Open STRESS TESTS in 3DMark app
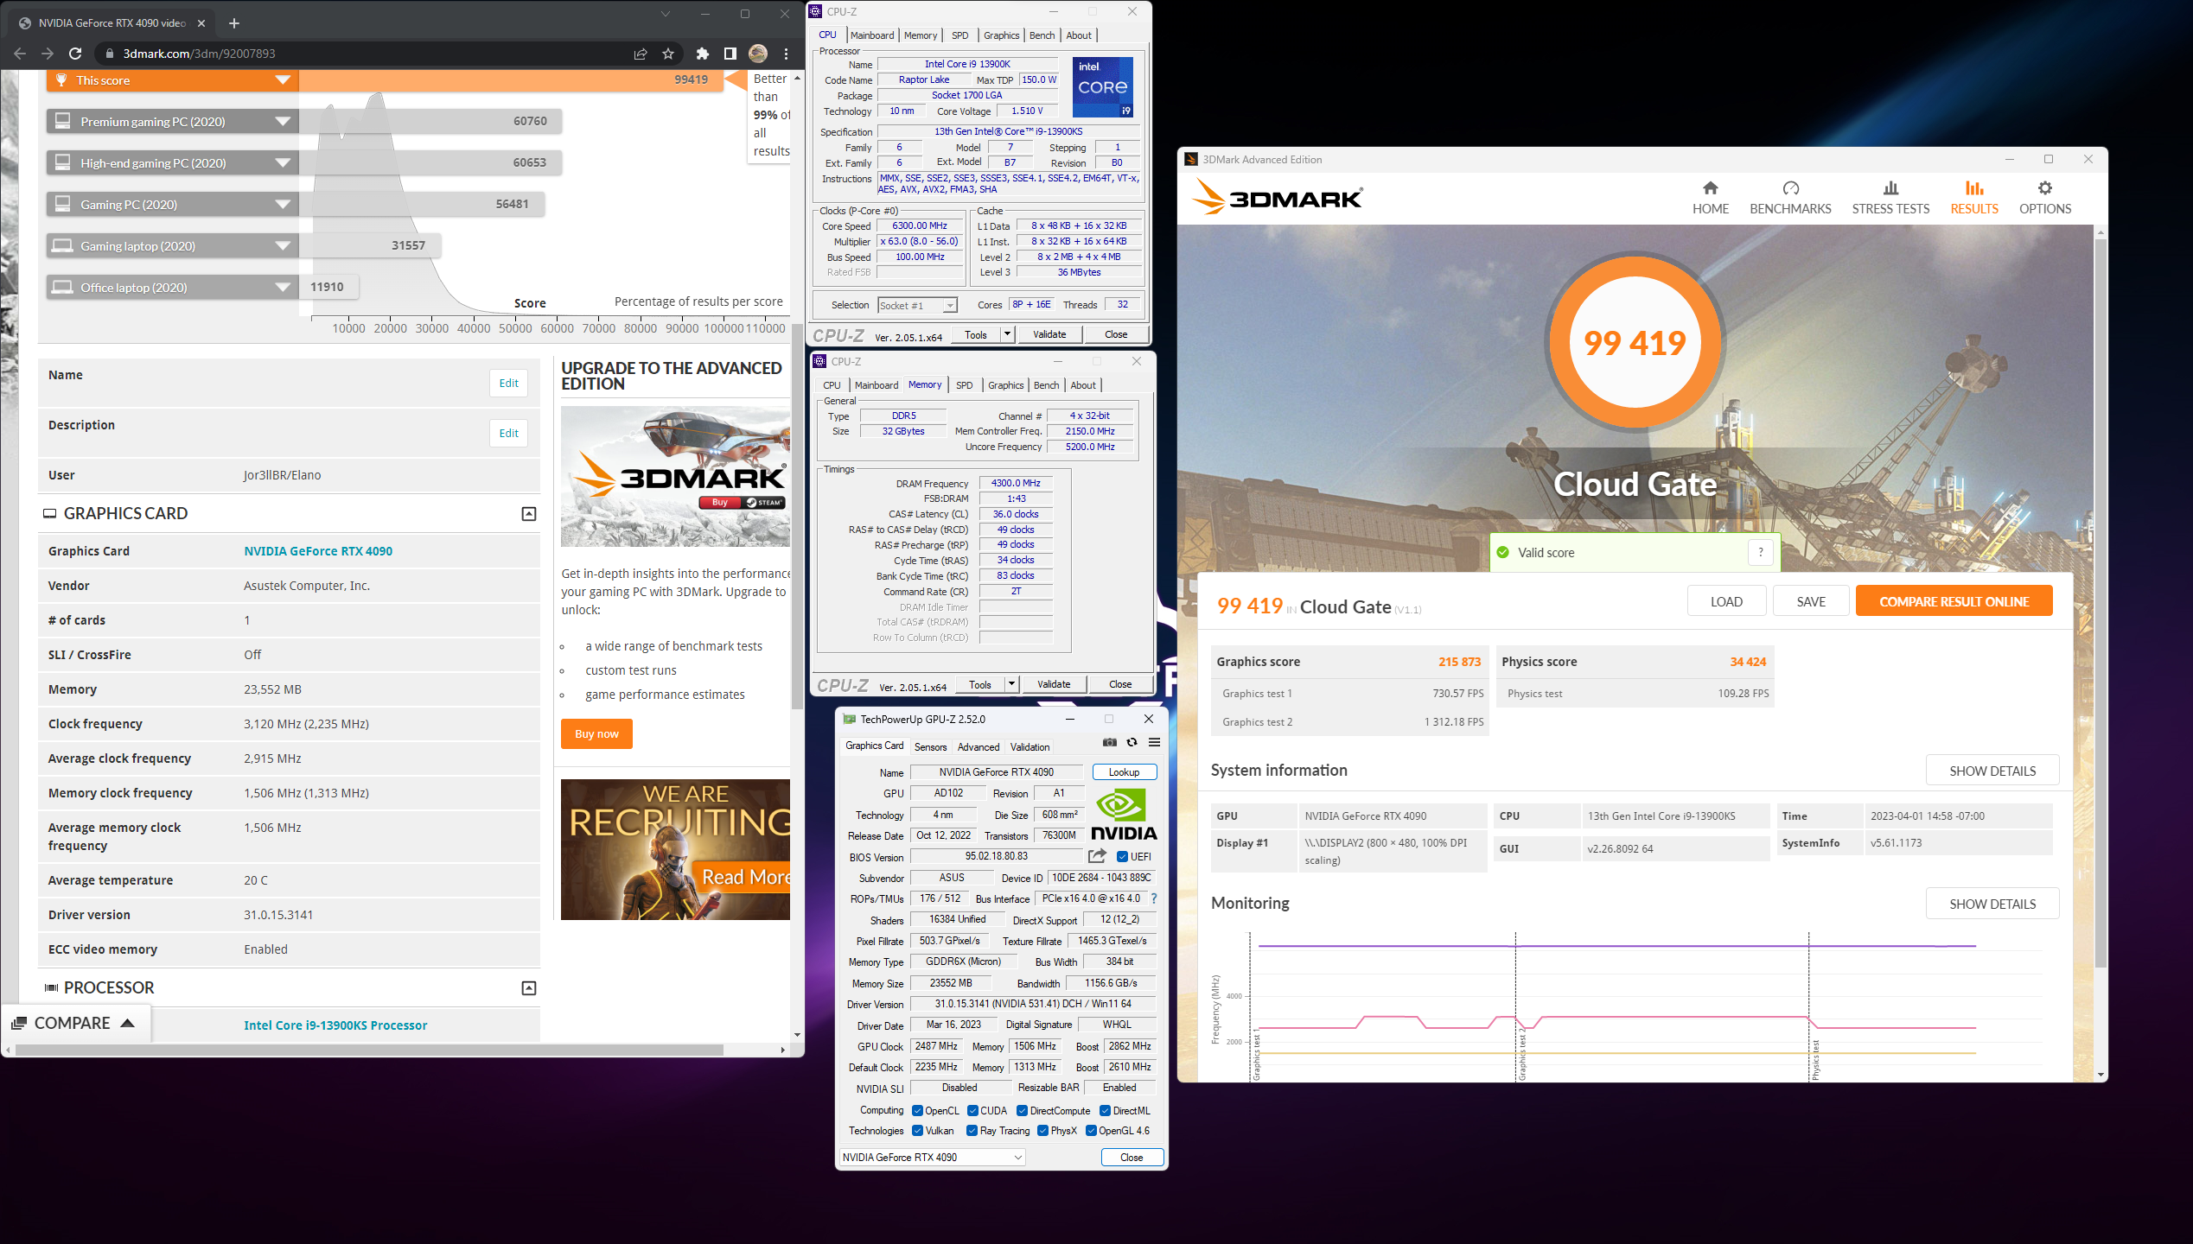This screenshot has width=2193, height=1244. click(1890, 198)
